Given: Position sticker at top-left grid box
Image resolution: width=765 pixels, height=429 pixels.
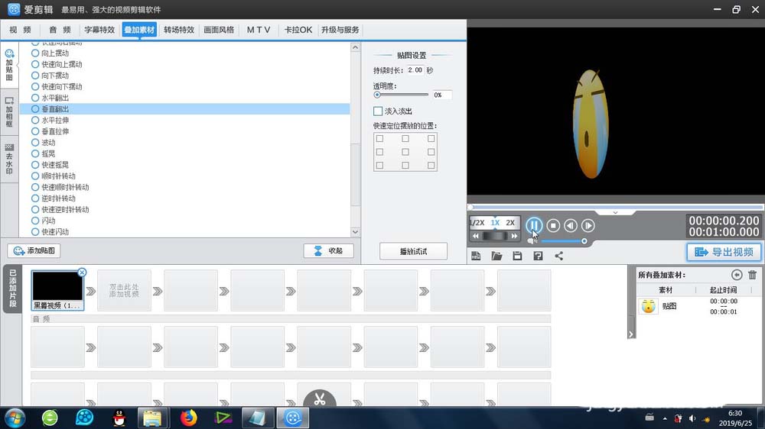Looking at the screenshot, I should pos(379,139).
